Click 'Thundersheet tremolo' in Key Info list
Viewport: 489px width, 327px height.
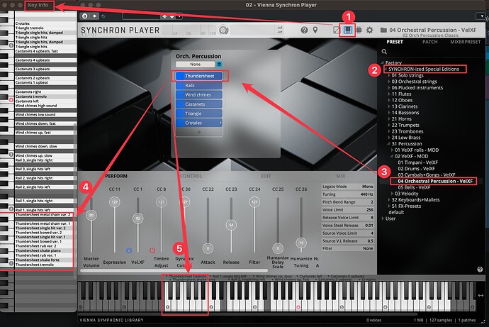click(35, 265)
